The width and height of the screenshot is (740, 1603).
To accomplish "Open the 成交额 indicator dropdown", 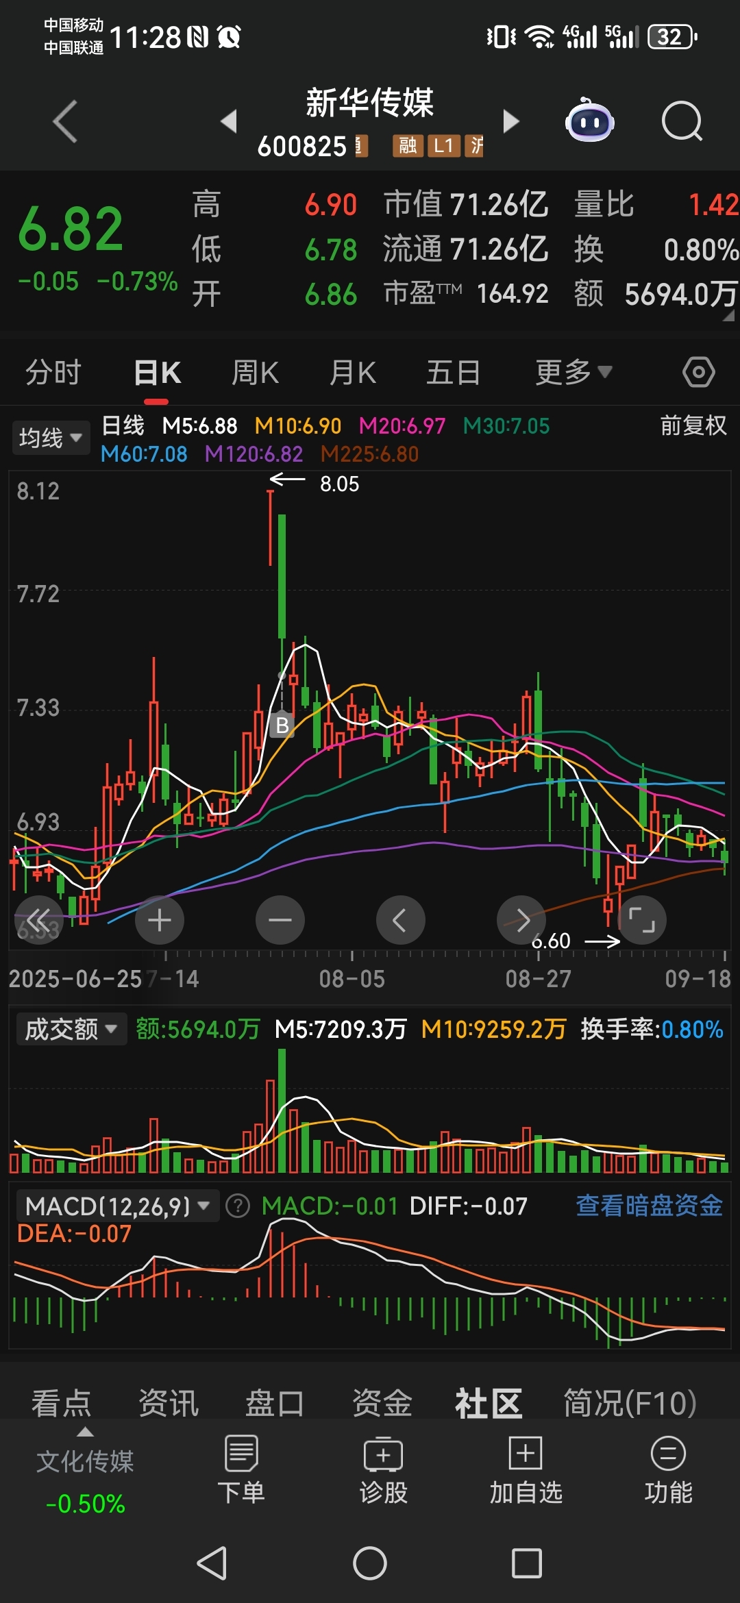I will 71,1029.
